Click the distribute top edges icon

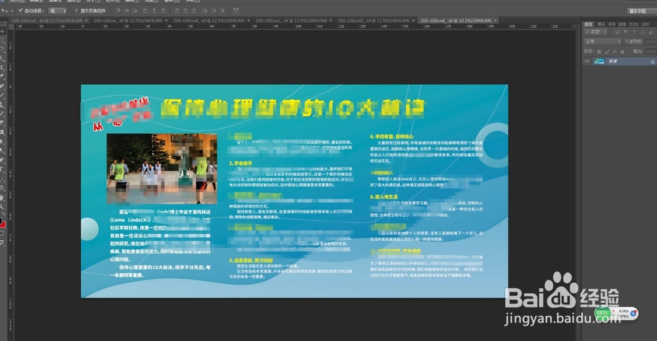[x=177, y=10]
